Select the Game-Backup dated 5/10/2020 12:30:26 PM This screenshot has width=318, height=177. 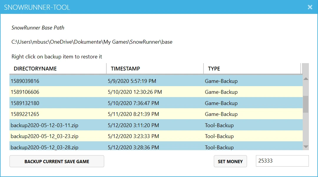pyautogui.click(x=88, y=92)
